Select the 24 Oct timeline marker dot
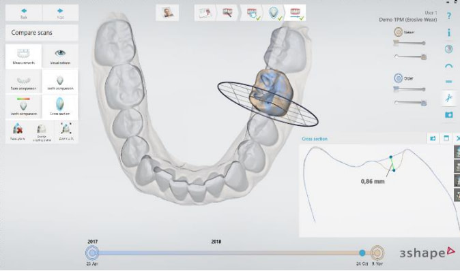The width and height of the screenshot is (460, 271). point(362,253)
